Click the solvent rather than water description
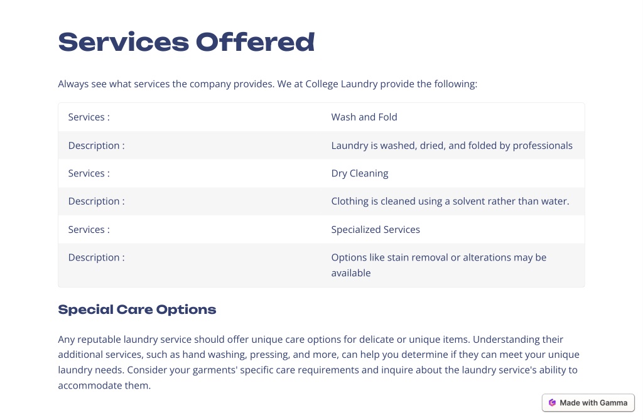643x420 pixels. click(x=450, y=201)
